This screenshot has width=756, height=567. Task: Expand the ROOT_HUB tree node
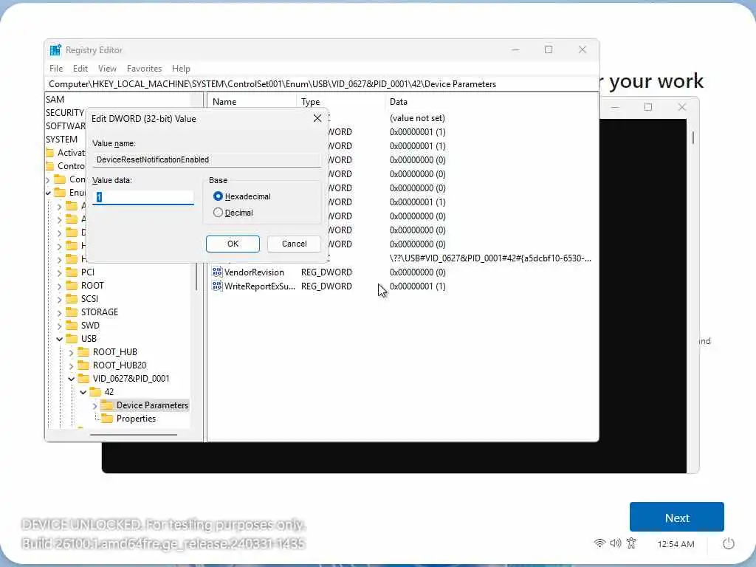(72, 352)
